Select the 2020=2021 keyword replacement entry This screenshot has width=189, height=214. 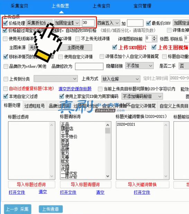coord(126,124)
